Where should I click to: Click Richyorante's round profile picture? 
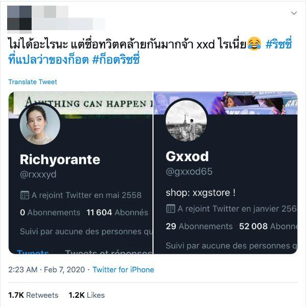point(40,124)
